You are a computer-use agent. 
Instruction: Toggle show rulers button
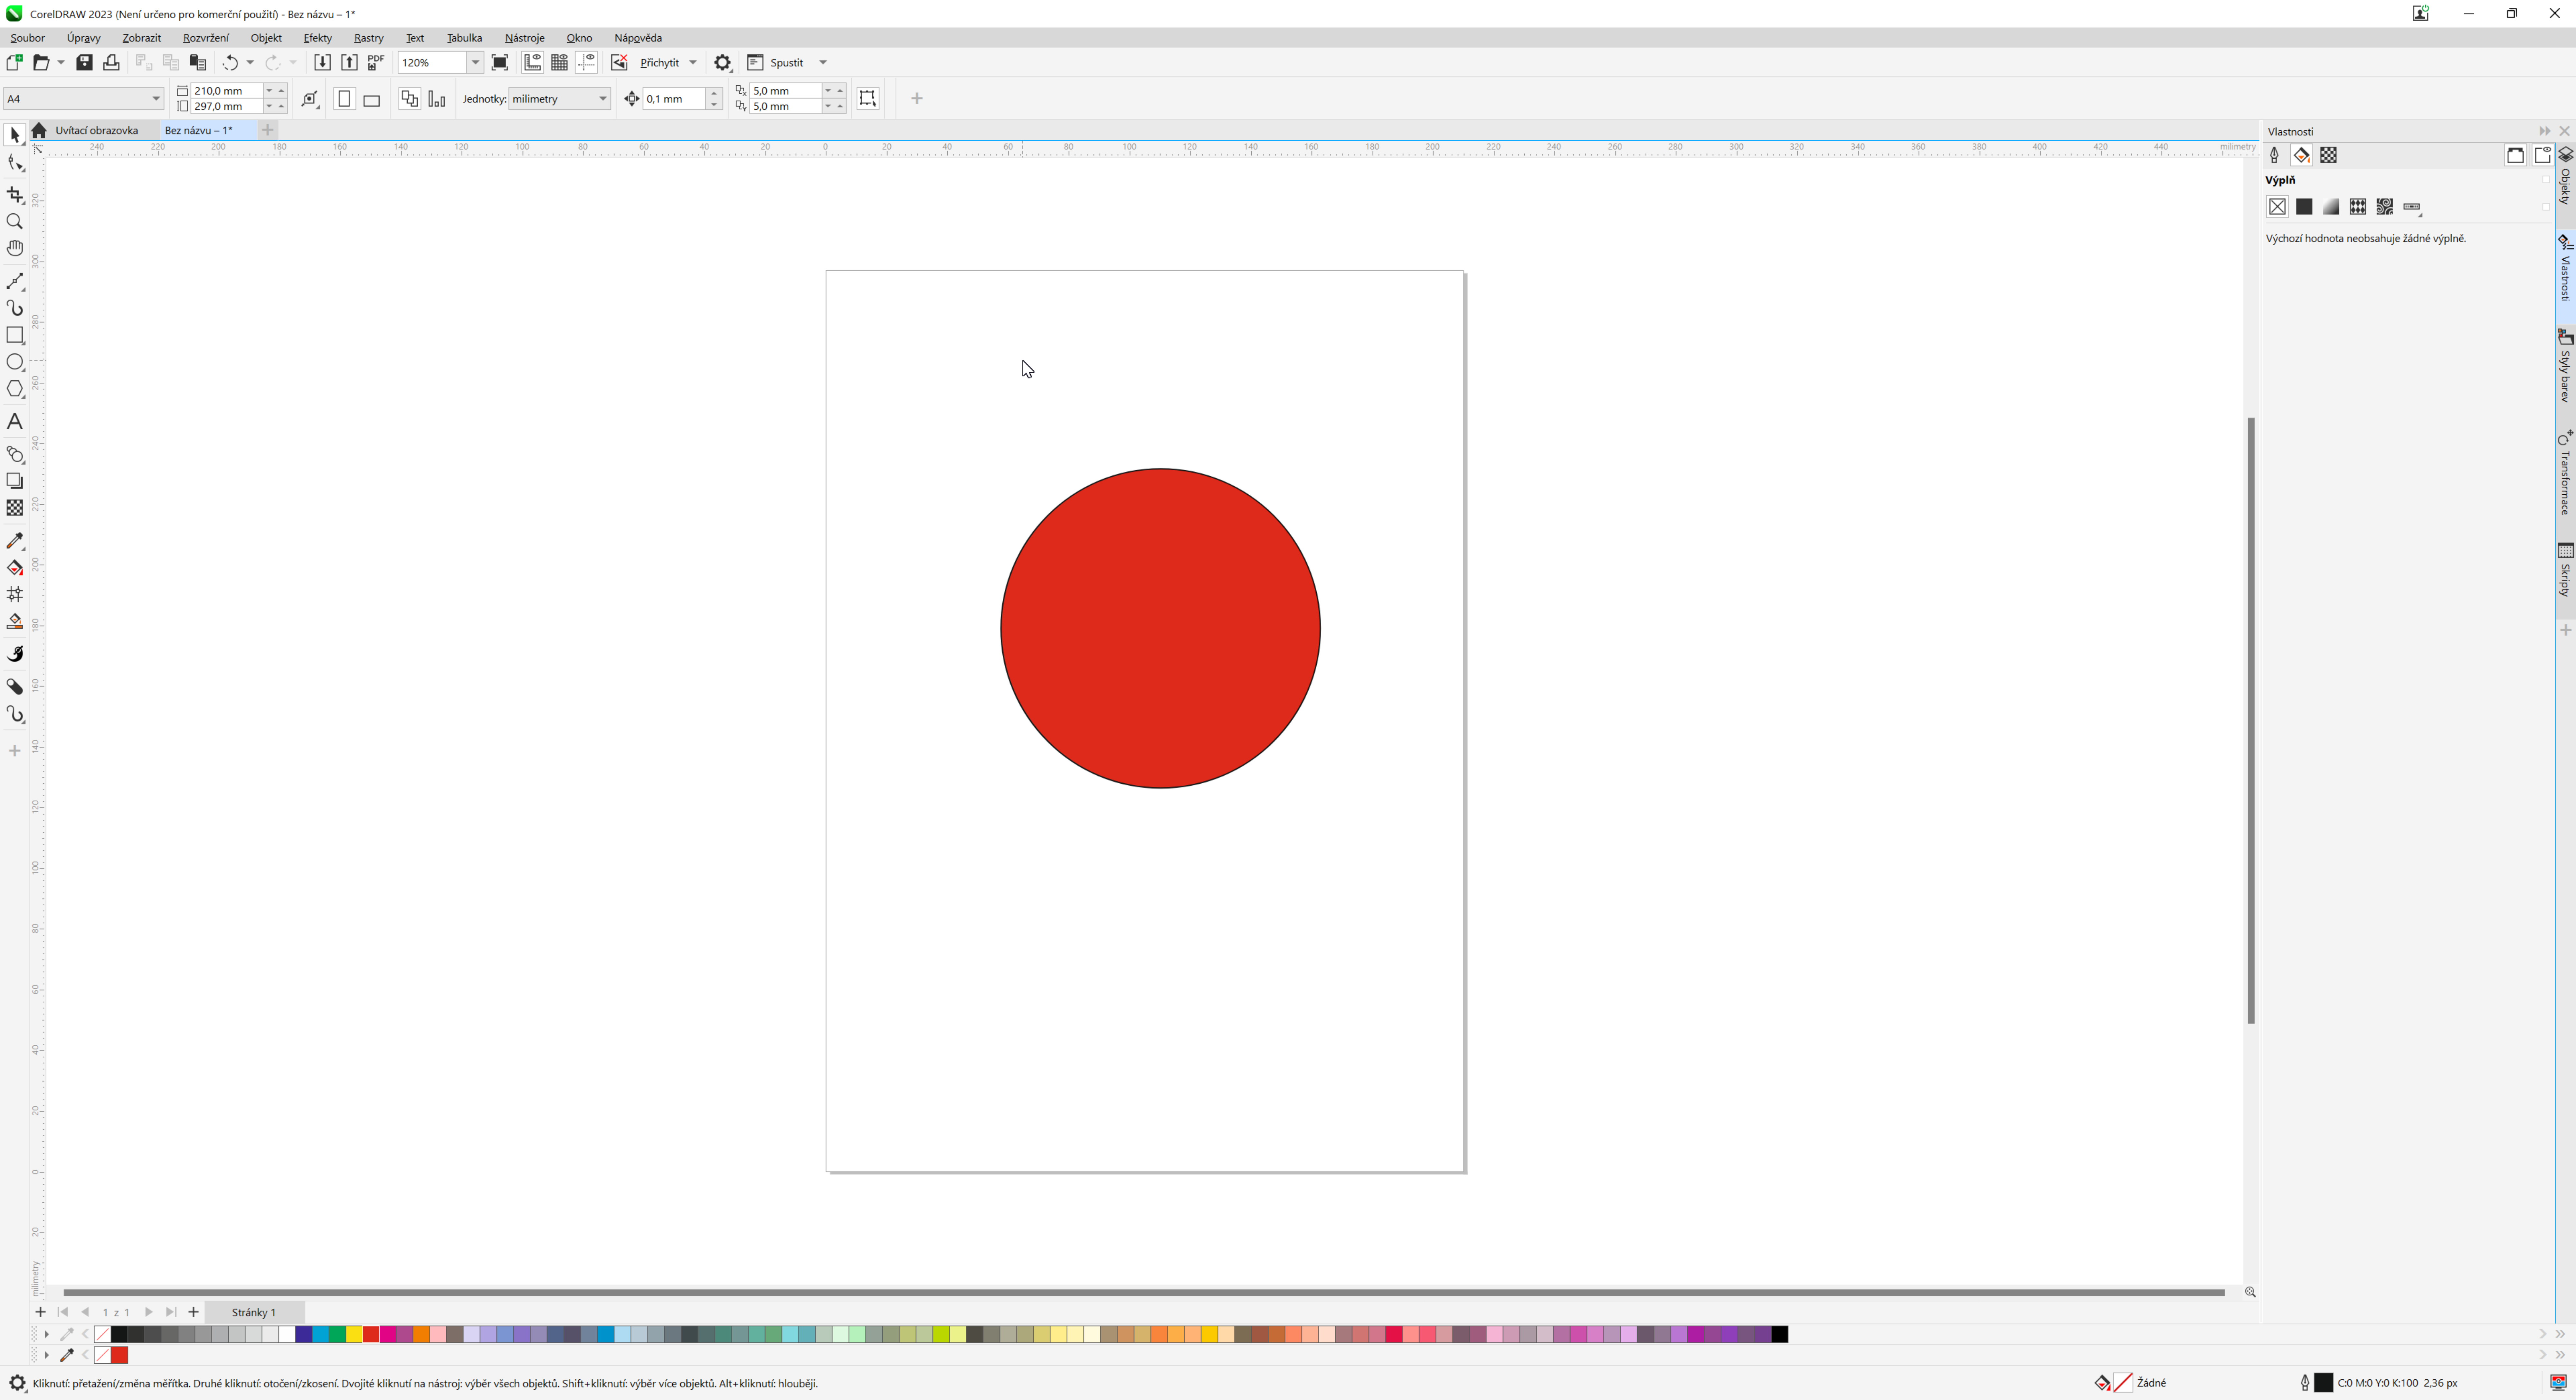(532, 62)
